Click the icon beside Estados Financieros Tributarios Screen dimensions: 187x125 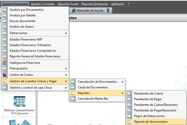coord(4,45)
